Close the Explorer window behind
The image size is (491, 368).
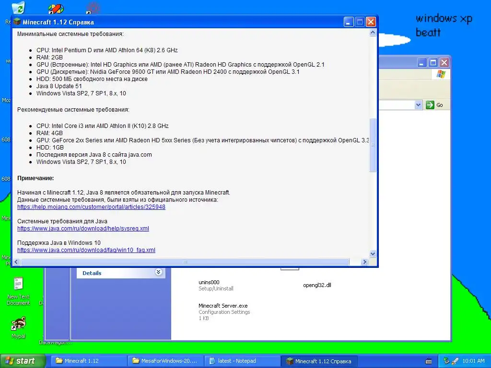444,63
